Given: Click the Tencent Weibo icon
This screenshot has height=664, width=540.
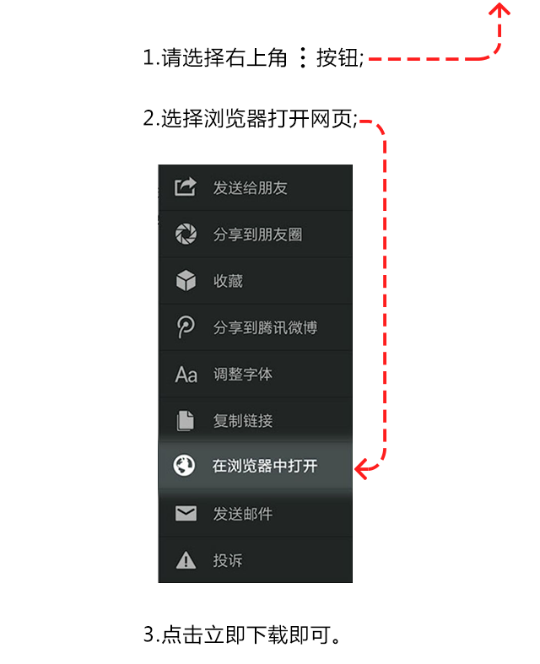Looking at the screenshot, I should [186, 327].
